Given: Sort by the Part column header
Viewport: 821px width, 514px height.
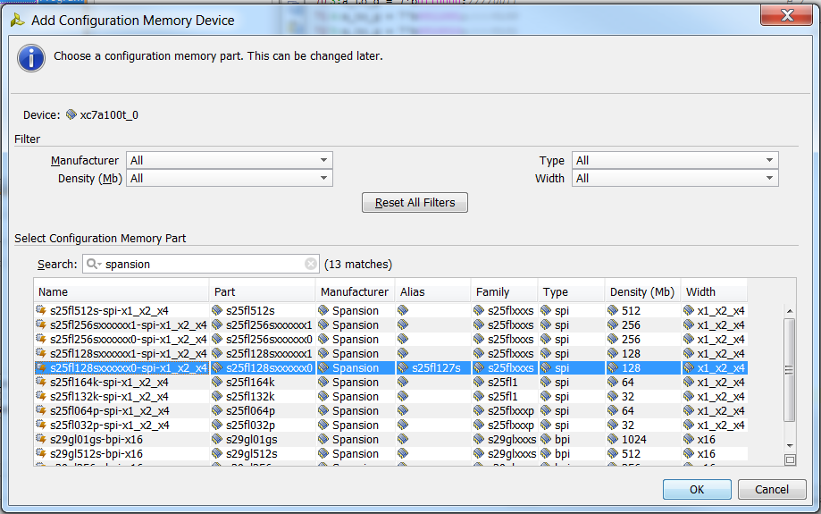Looking at the screenshot, I should (263, 291).
